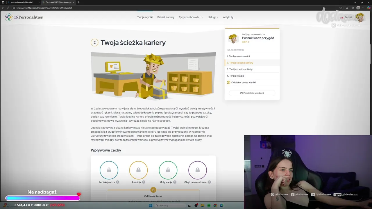Viewport: 372px width, 209px height.
Task: Open the 16Personalities home logo
Action: point(24,17)
